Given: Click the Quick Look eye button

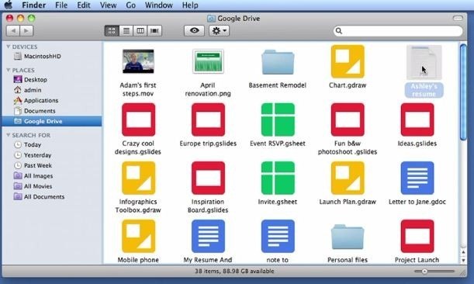Looking at the screenshot, I should (x=194, y=30).
